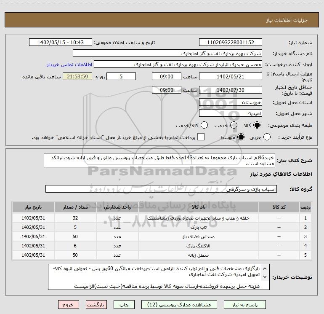Click the remaining time 21:53:59 field
324x314 pixels.
[77, 76]
